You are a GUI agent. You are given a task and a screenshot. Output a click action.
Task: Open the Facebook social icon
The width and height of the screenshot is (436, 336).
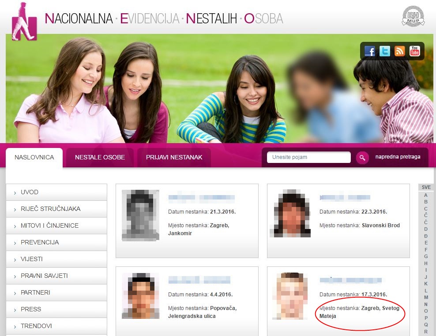[x=370, y=51]
